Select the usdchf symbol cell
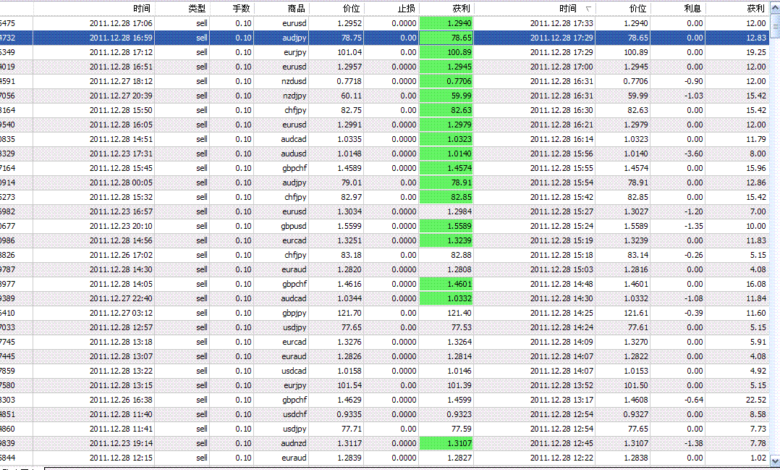This screenshot has height=470, width=780. (x=295, y=414)
